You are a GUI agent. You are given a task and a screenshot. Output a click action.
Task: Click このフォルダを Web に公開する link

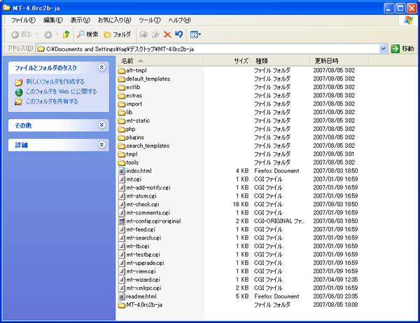click(62, 92)
